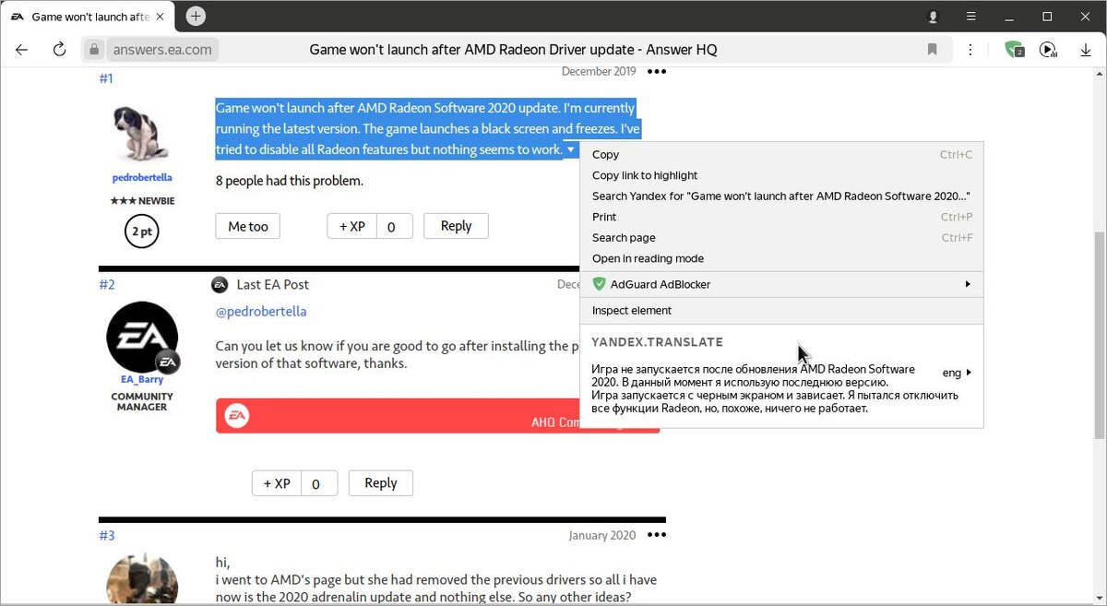Open the user profile avatar icon
The width and height of the screenshot is (1107, 606).
[x=933, y=17]
